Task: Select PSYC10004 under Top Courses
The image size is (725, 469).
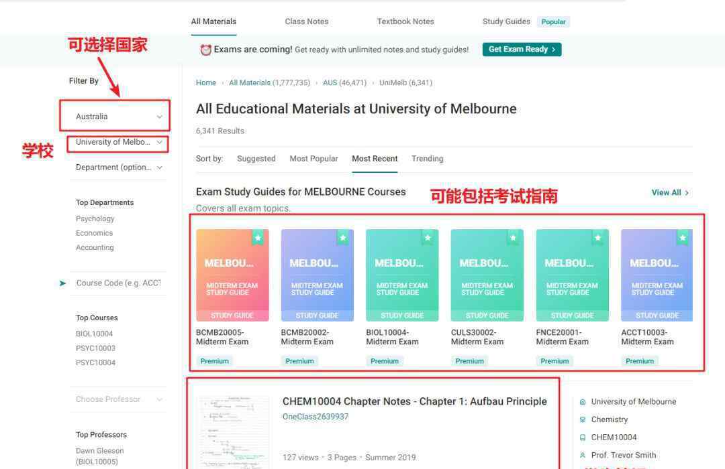Action: [96, 363]
